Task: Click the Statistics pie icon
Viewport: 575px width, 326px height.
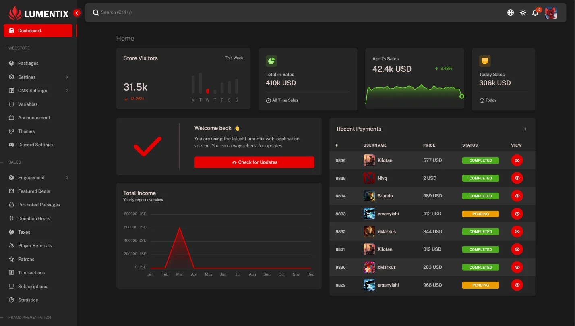Action: tap(11, 300)
